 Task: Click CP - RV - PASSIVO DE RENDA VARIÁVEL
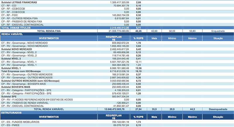pos(25,103)
